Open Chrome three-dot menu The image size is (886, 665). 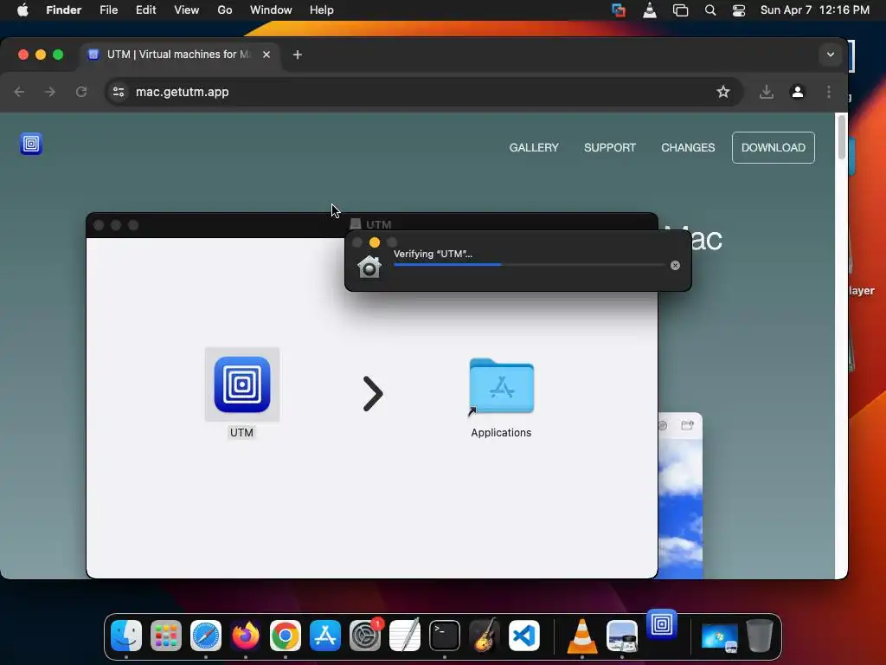[x=828, y=92]
